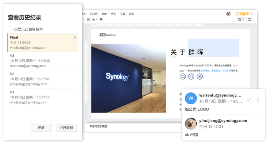
Task: Click the 加公司 LOGO comment text
Action: point(197,109)
